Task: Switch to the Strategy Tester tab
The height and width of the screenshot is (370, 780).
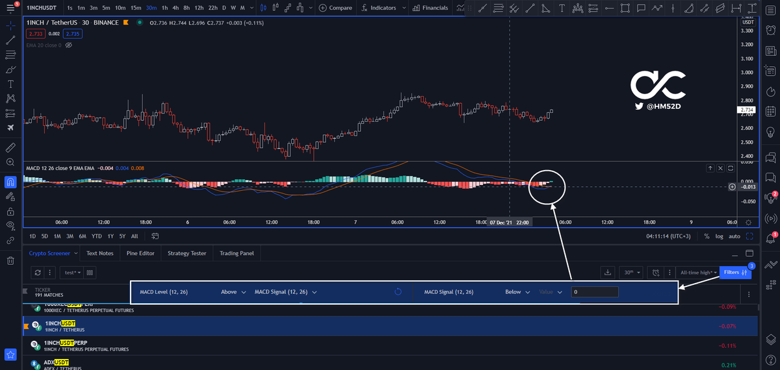Action: point(187,253)
